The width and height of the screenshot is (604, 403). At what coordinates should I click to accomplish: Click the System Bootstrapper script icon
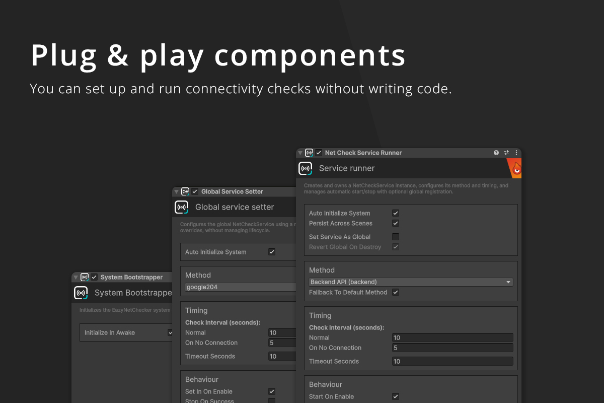point(85,277)
